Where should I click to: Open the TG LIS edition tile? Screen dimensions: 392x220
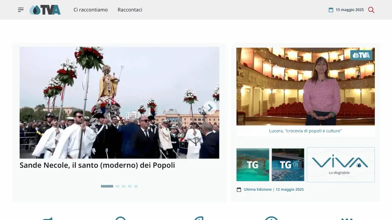tap(288, 165)
